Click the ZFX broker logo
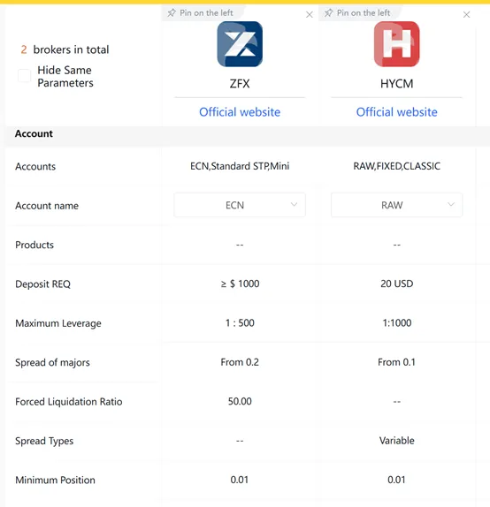Viewport: 490px width, 507px height. (240, 44)
